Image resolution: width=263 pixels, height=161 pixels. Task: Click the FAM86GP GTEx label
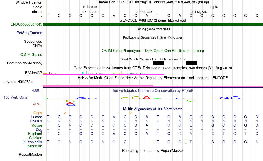[x=33, y=73]
